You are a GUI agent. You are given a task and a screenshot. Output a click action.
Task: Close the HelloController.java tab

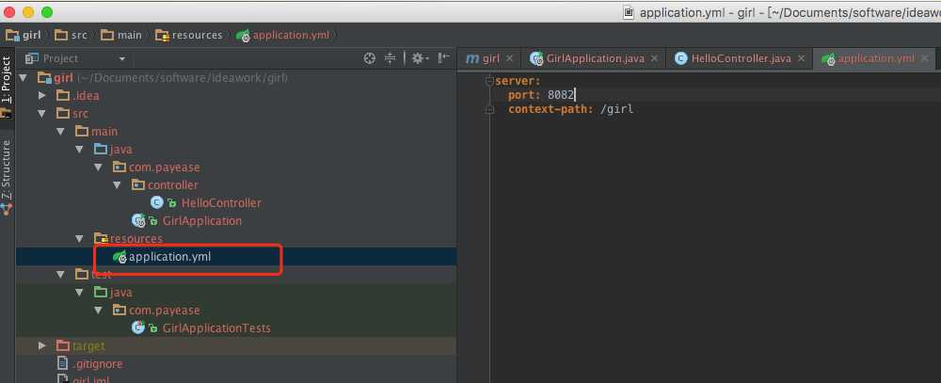point(802,58)
